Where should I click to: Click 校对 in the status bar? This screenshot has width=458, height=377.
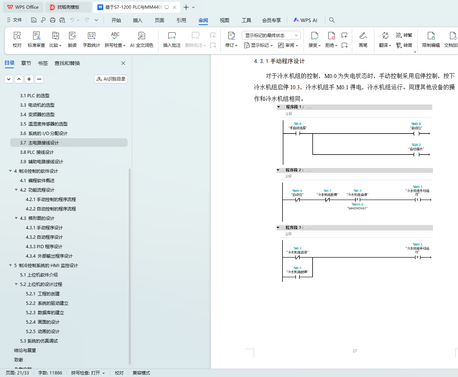pos(119,373)
